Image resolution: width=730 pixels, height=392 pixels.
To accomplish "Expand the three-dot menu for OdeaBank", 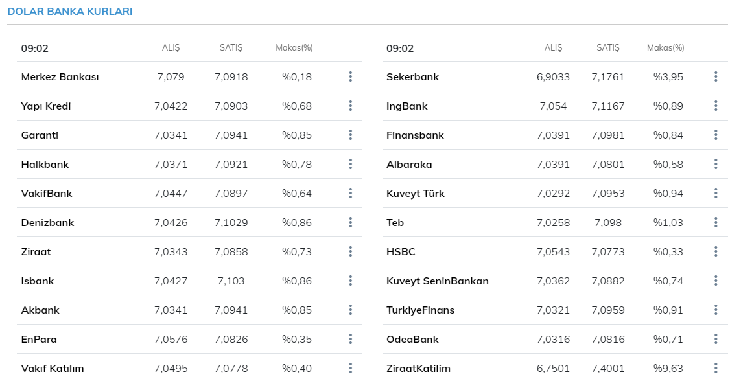I will pos(716,340).
